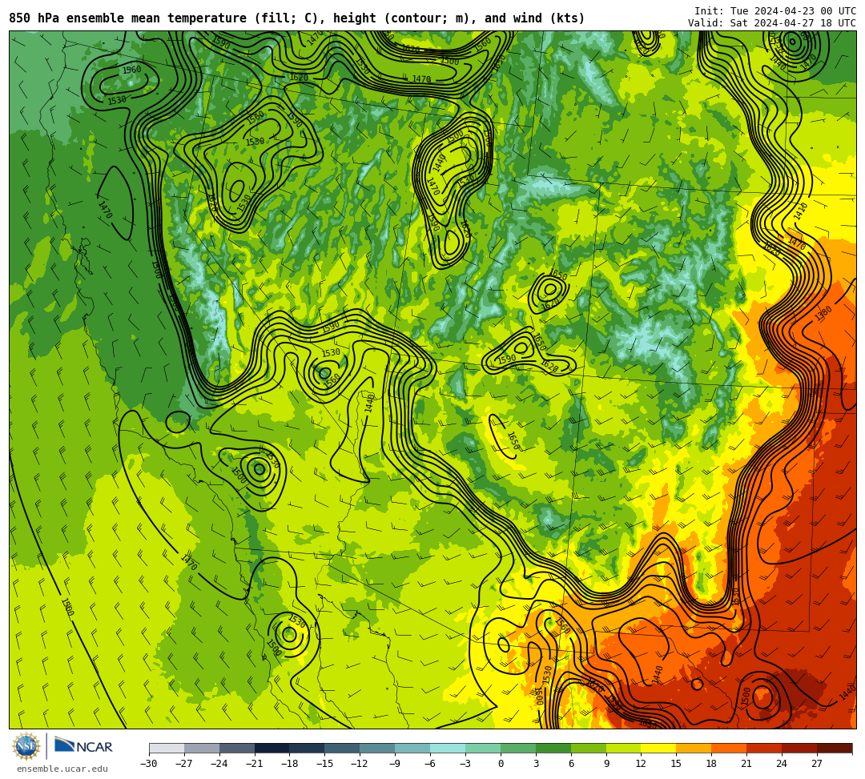Click the lightest gray colorbar swatch near -30
The width and height of the screenshot is (865, 779).
coord(167,748)
